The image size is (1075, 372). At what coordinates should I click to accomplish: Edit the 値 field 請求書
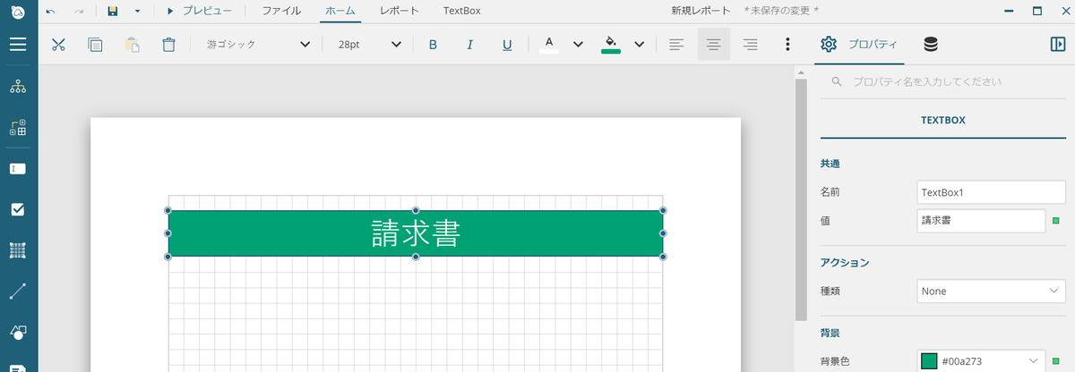coord(981,220)
